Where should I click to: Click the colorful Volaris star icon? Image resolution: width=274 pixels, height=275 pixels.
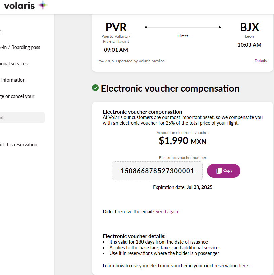coord(42,5)
